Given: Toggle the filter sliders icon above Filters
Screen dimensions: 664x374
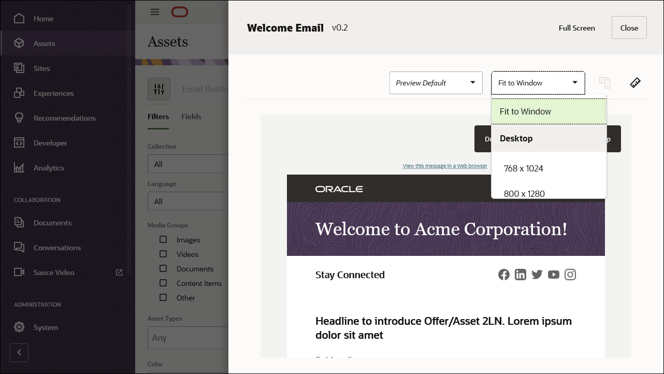Looking at the screenshot, I should coord(158,89).
